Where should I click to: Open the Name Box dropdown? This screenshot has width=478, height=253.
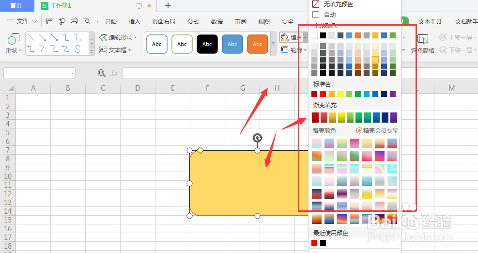73,73
